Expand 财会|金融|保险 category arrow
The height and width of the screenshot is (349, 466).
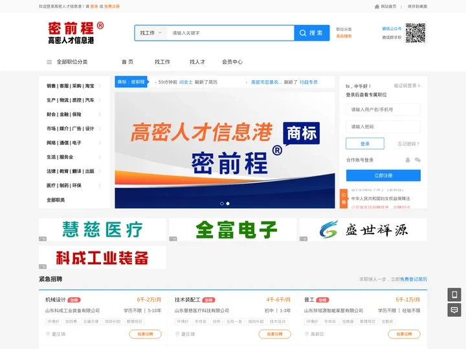click(100, 114)
